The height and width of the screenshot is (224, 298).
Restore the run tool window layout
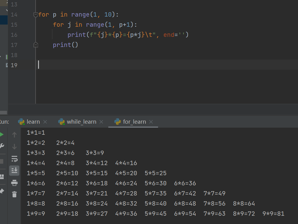[2, 177]
